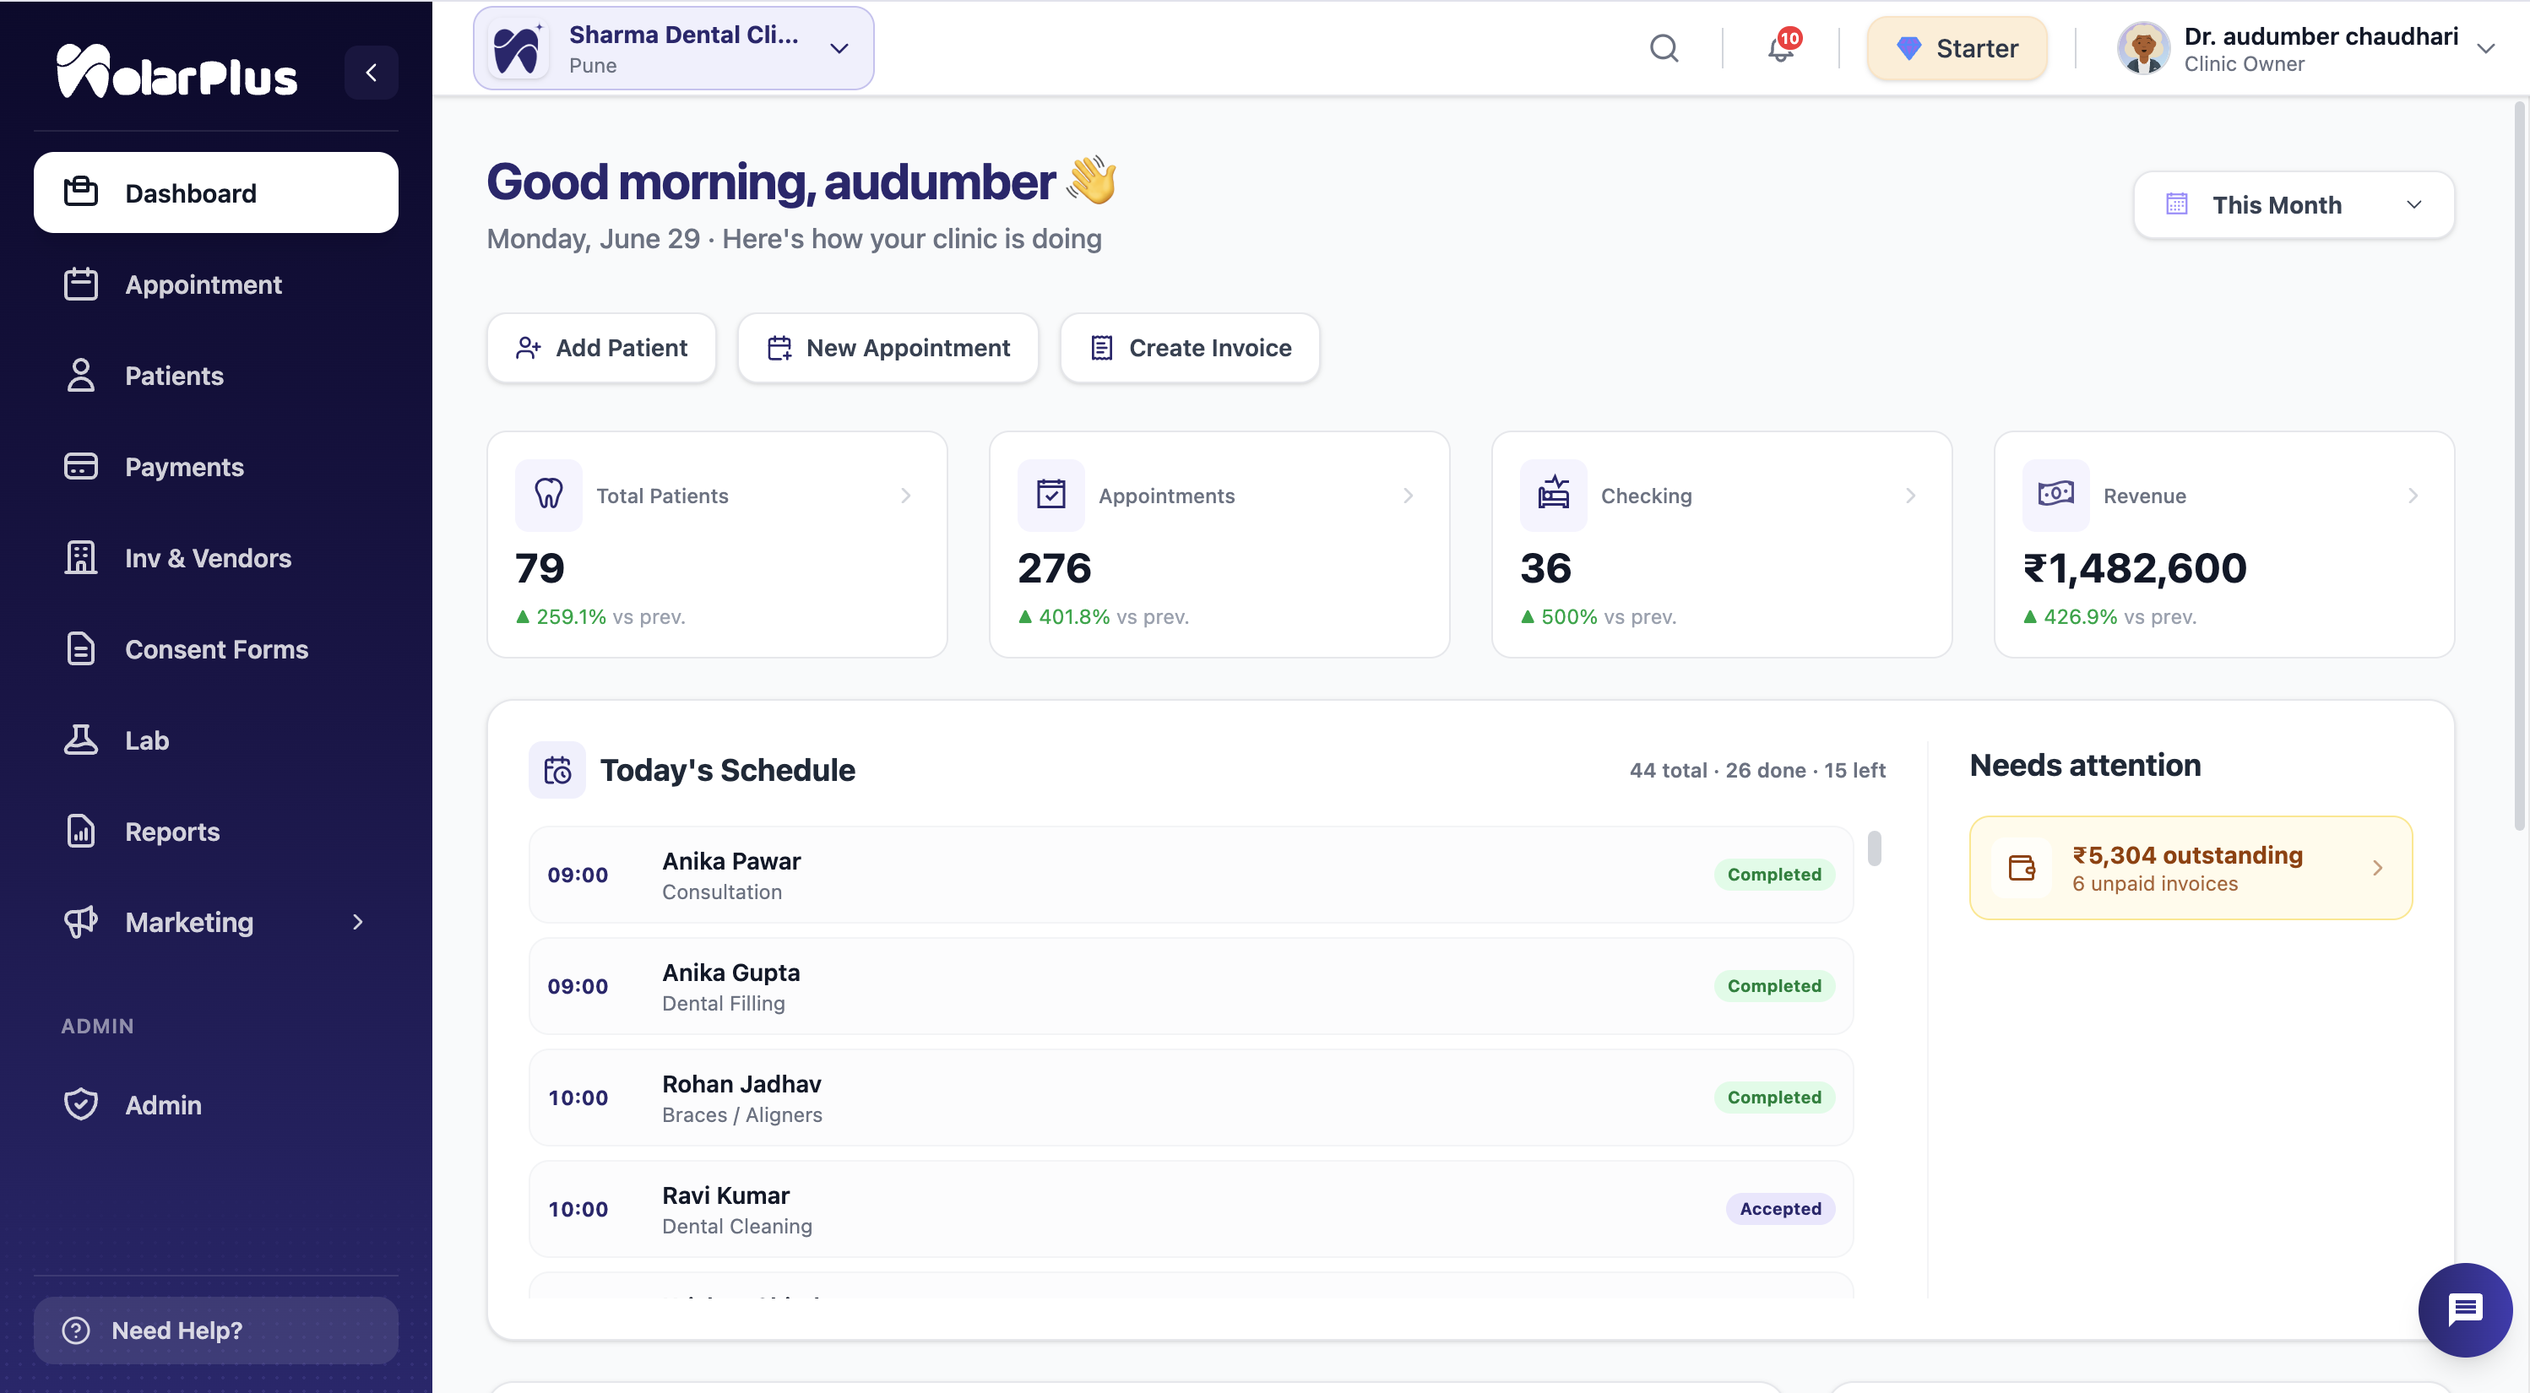This screenshot has width=2530, height=1393.
Task: Open notifications bell with 10 badge
Action: click(1782, 47)
